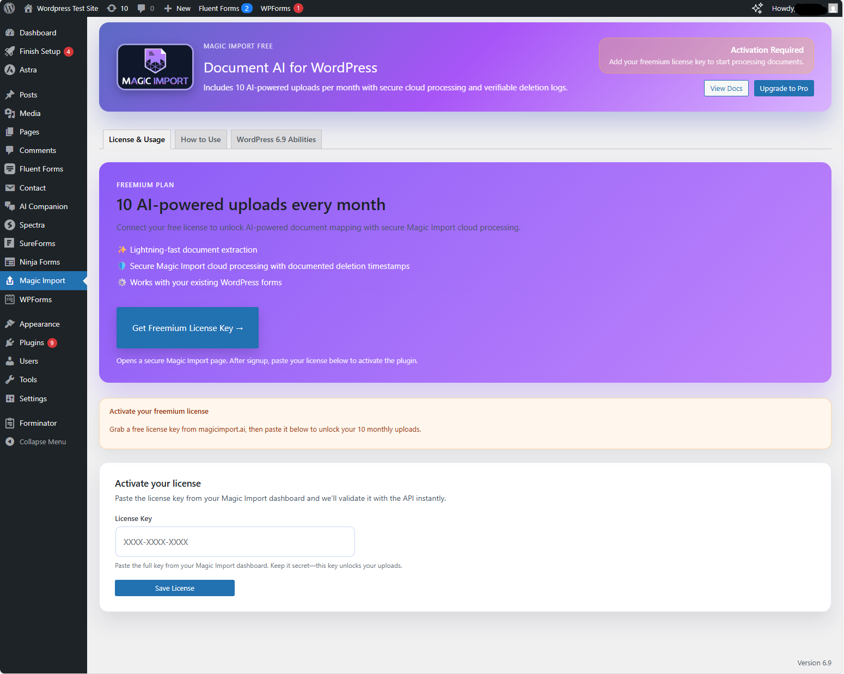Image resolution: width=844 pixels, height=674 pixels.
Task: Click the Finish Setup rocket icon
Action: pyautogui.click(x=10, y=51)
